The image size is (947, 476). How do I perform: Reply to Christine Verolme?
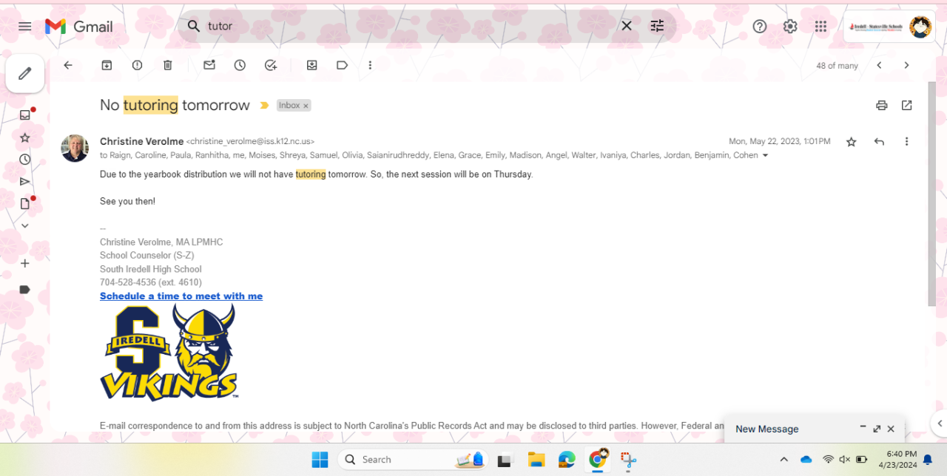click(879, 141)
